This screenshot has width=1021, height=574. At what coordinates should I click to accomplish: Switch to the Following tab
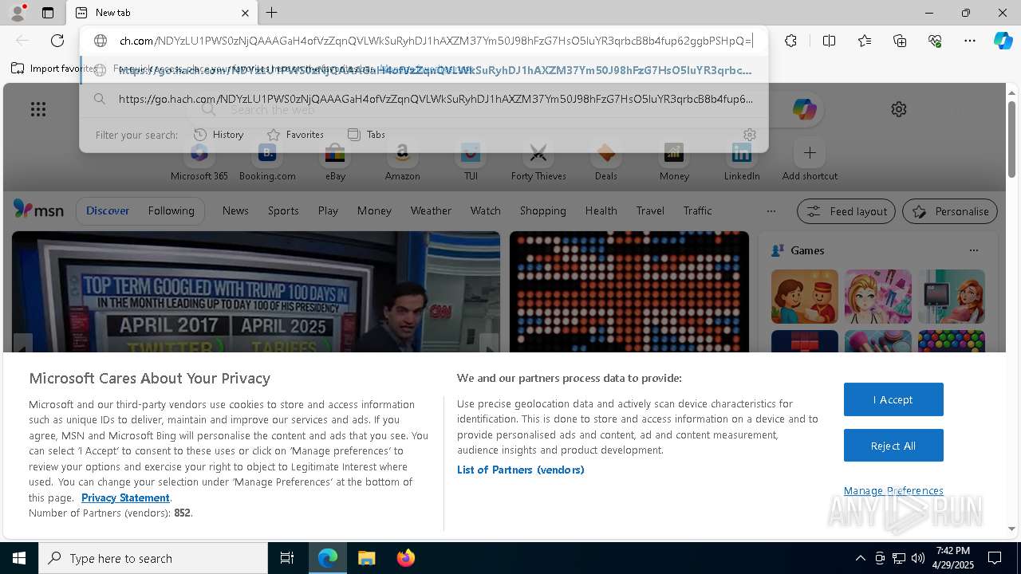(x=171, y=210)
